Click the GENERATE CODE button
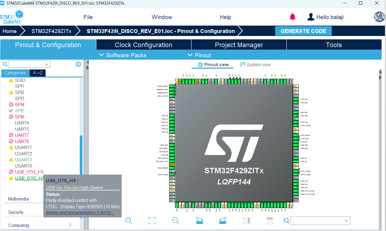 [x=303, y=31]
